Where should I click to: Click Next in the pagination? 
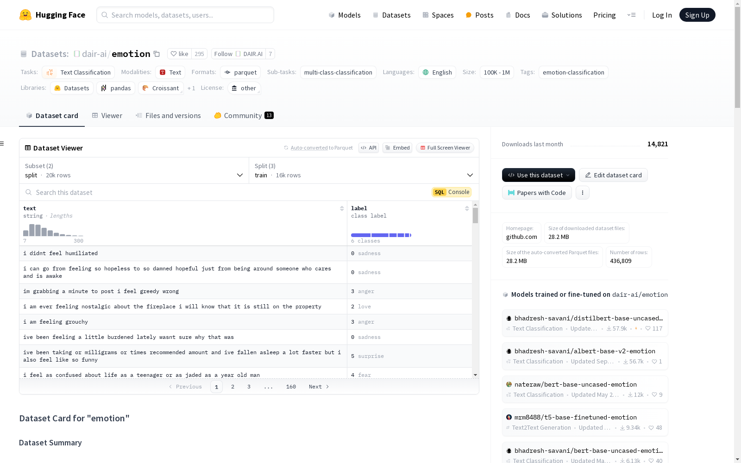tap(319, 387)
